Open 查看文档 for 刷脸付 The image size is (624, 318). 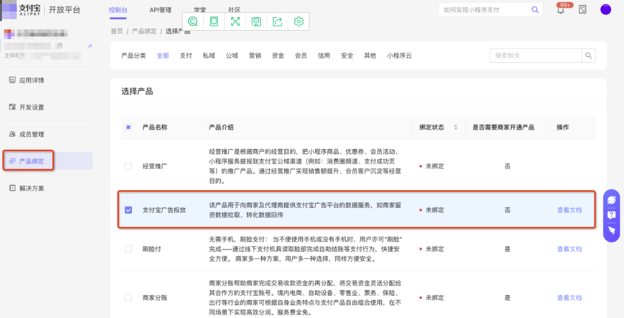pos(570,250)
